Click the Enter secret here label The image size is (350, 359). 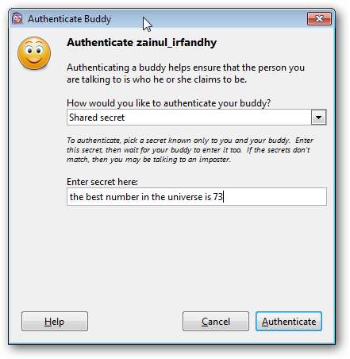tap(102, 182)
